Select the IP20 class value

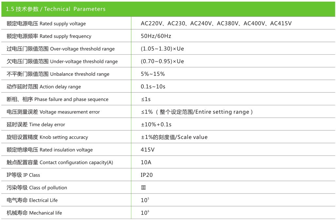[x=147, y=175]
